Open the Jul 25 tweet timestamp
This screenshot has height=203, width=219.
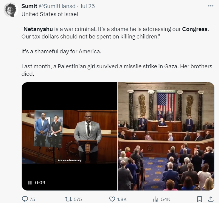pos(87,6)
